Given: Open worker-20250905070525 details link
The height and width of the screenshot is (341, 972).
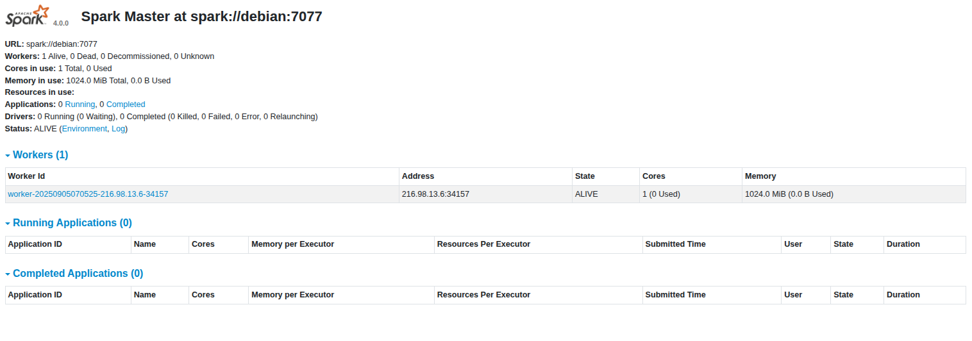Looking at the screenshot, I should point(88,194).
